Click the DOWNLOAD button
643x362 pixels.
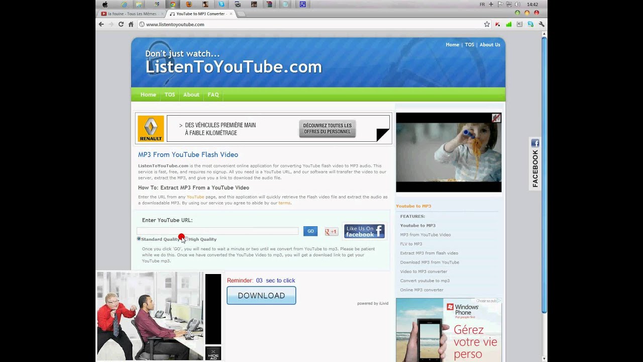(261, 296)
